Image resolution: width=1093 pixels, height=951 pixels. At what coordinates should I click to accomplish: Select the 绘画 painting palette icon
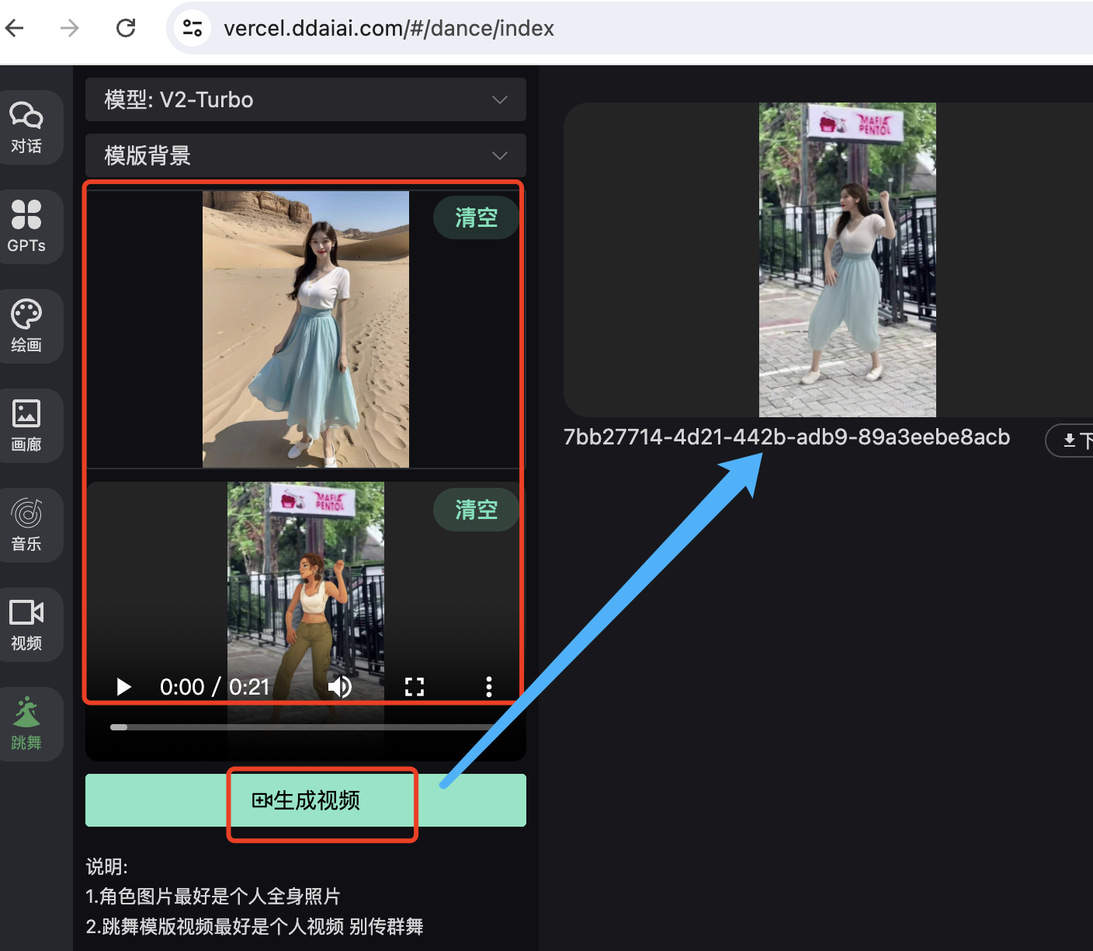(26, 326)
